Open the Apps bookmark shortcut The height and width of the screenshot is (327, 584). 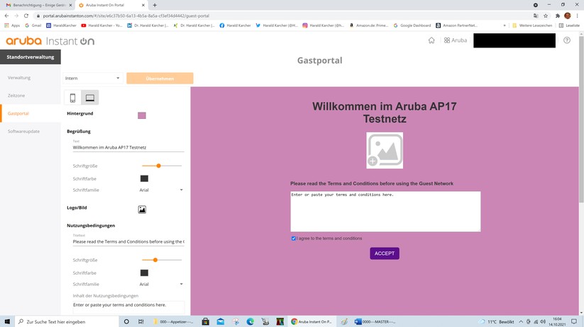(x=12, y=25)
